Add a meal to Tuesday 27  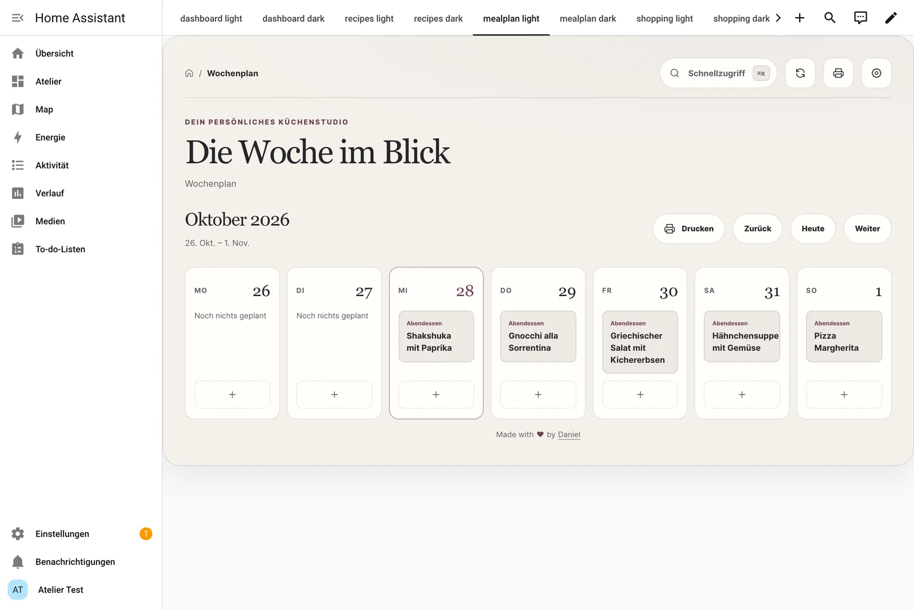tap(334, 394)
